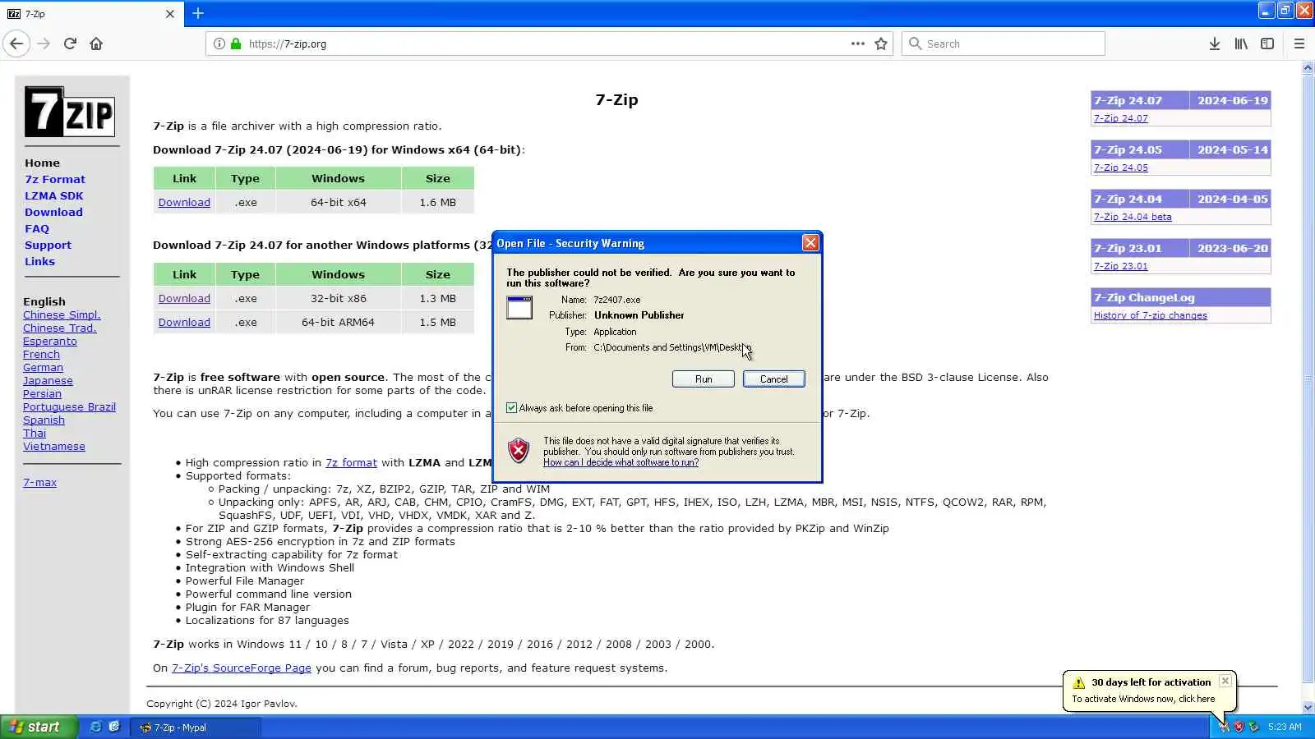Uncheck Always ask before opening this file

pos(511,408)
